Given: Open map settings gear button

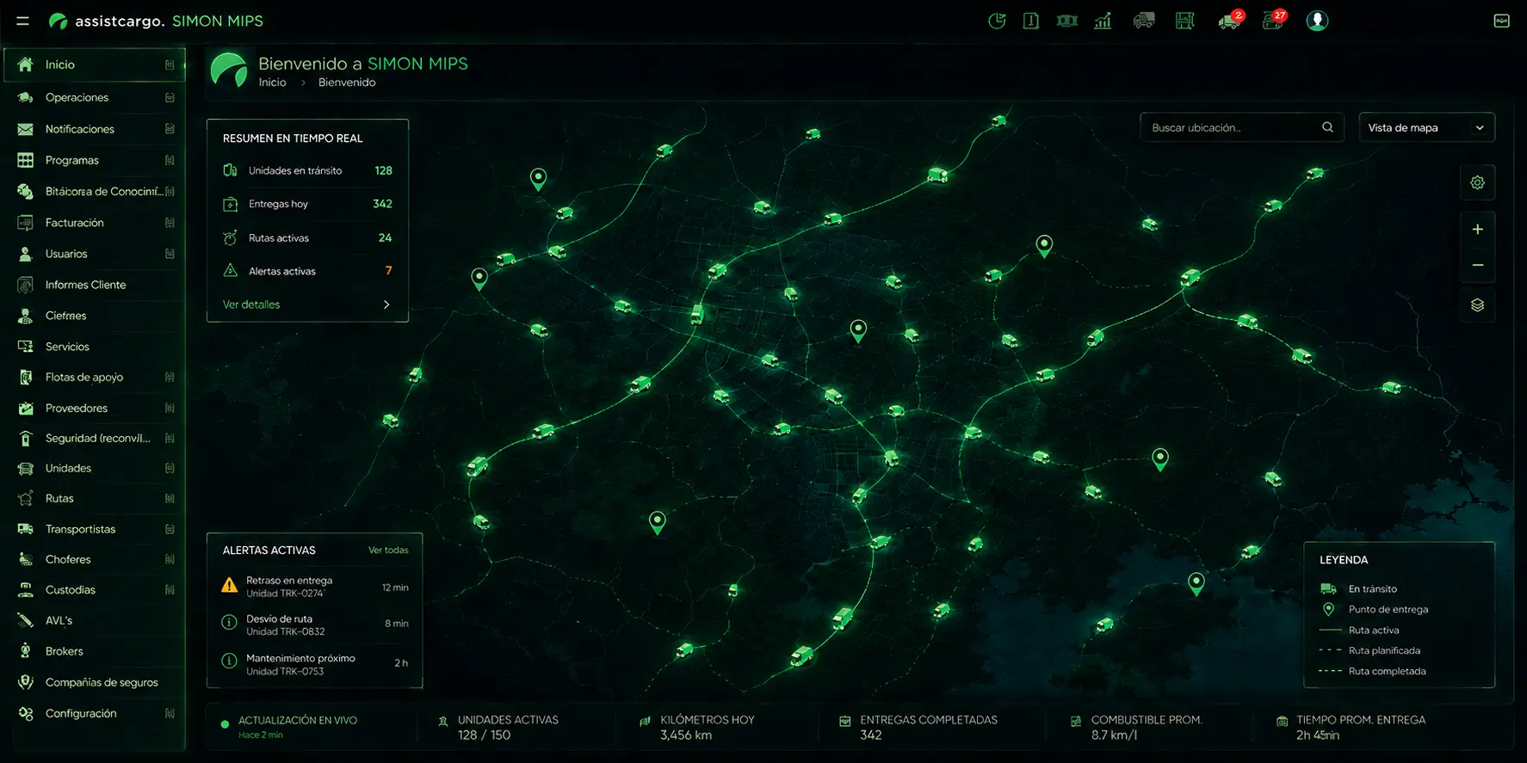Looking at the screenshot, I should [1477, 182].
